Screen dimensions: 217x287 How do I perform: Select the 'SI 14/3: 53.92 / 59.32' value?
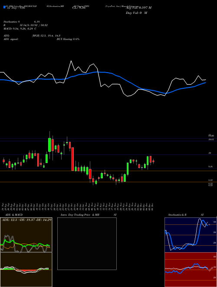coord(33,25)
